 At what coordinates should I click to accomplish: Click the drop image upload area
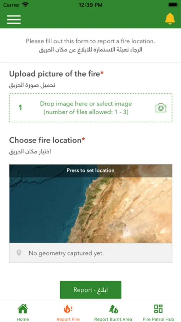91,108
